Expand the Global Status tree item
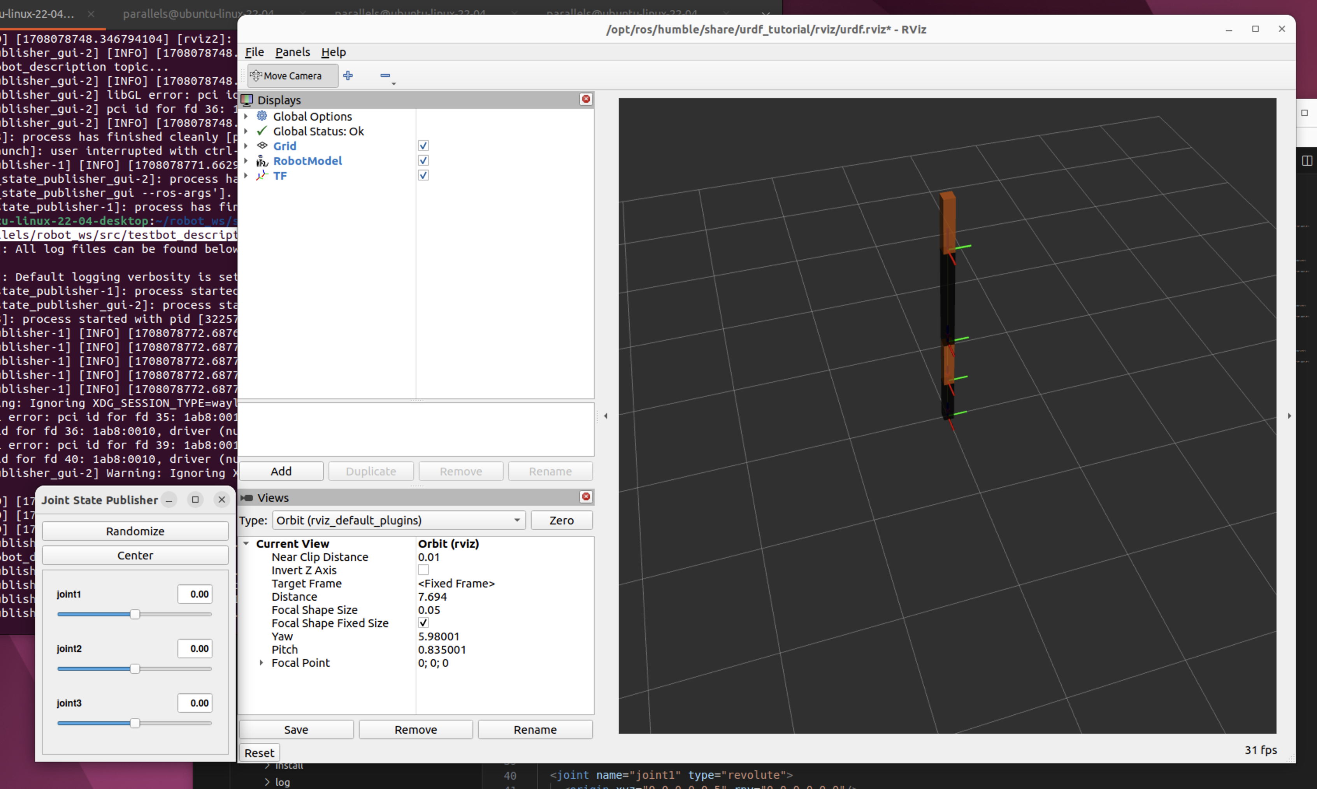Viewport: 1317px width, 789px height. 246,131
